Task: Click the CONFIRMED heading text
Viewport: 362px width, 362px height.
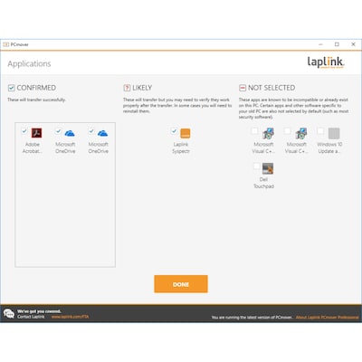Action: (36, 88)
